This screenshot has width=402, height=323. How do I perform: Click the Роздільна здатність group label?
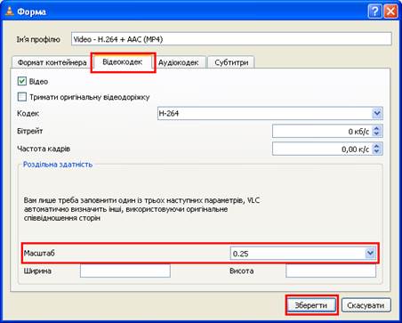click(x=58, y=165)
